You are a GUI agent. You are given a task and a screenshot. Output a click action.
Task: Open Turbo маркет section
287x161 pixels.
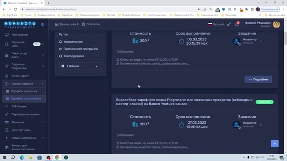[20, 76]
